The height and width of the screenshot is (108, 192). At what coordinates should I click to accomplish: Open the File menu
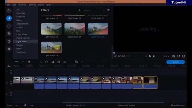coord(8,5)
